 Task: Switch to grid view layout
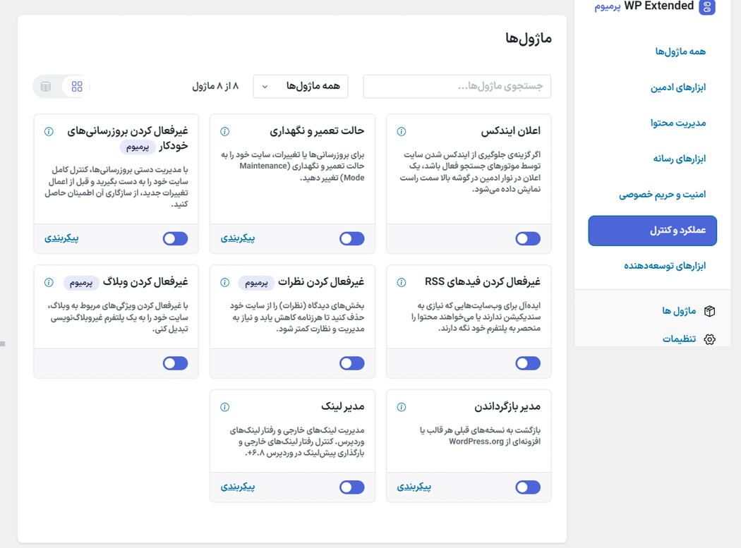click(x=76, y=87)
